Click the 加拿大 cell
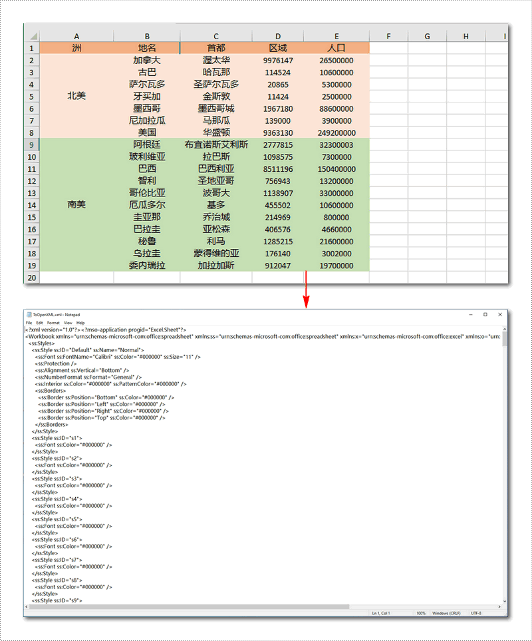This screenshot has height=641, width=532. (x=147, y=60)
